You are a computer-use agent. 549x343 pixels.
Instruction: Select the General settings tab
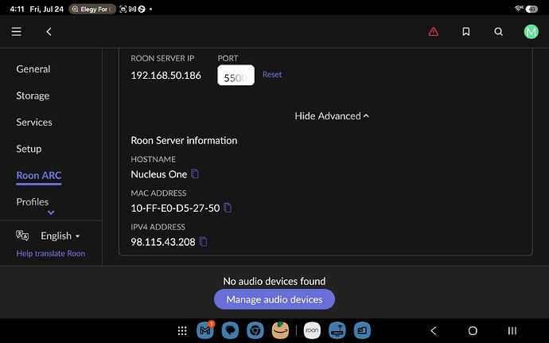point(33,69)
